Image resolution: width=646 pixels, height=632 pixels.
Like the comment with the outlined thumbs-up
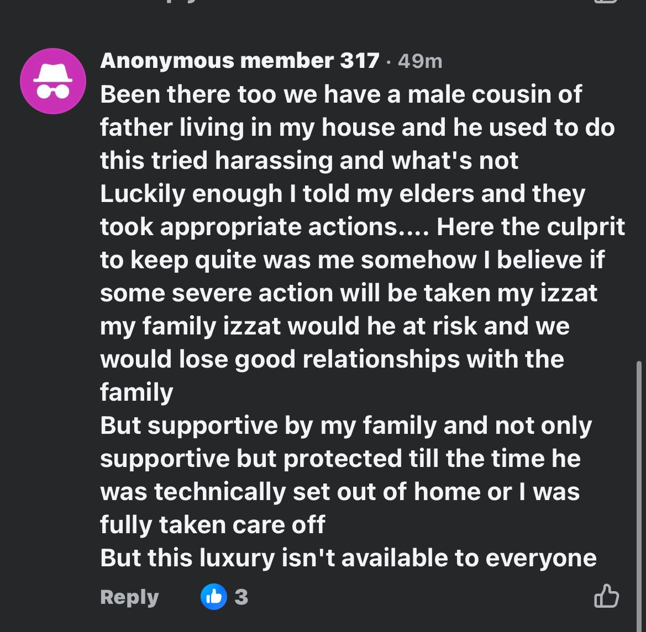point(606,596)
